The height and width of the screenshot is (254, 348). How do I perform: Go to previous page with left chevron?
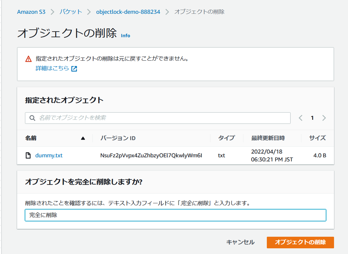300,118
